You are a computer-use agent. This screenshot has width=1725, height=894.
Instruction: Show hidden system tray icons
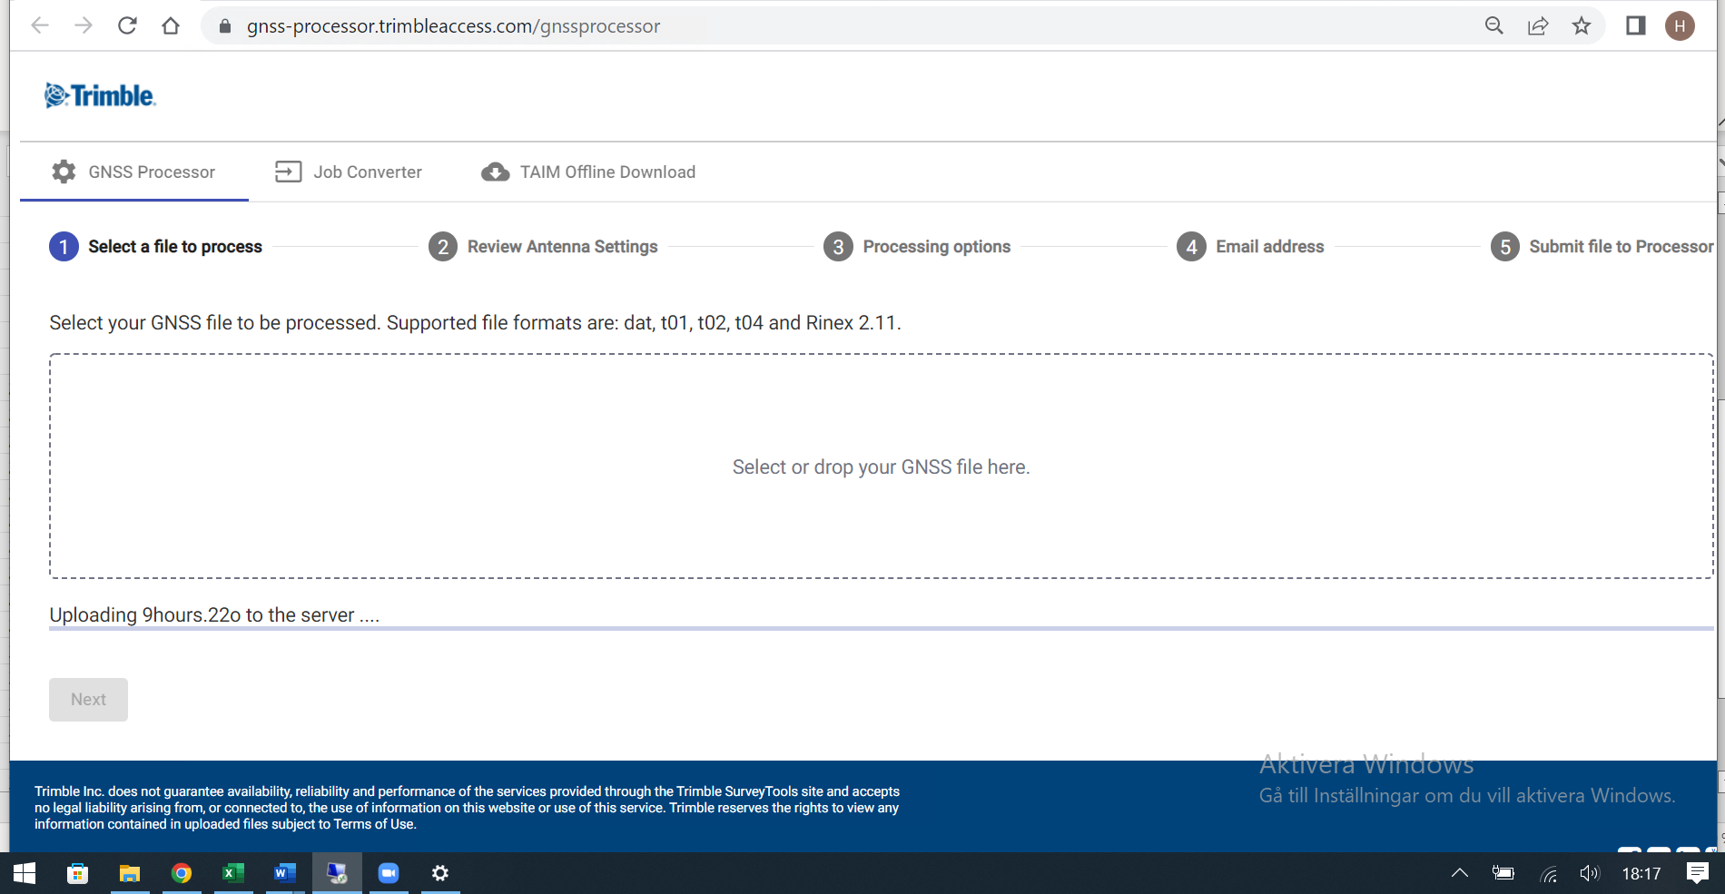pos(1460,873)
